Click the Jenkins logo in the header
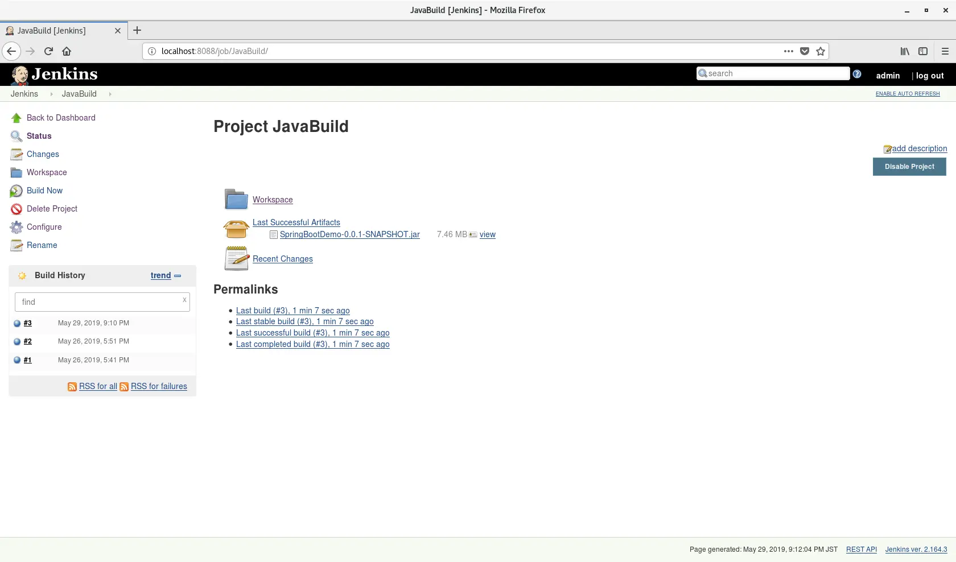The image size is (956, 562). 54,75
